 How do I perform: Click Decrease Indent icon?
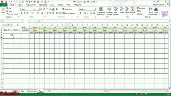57,13
